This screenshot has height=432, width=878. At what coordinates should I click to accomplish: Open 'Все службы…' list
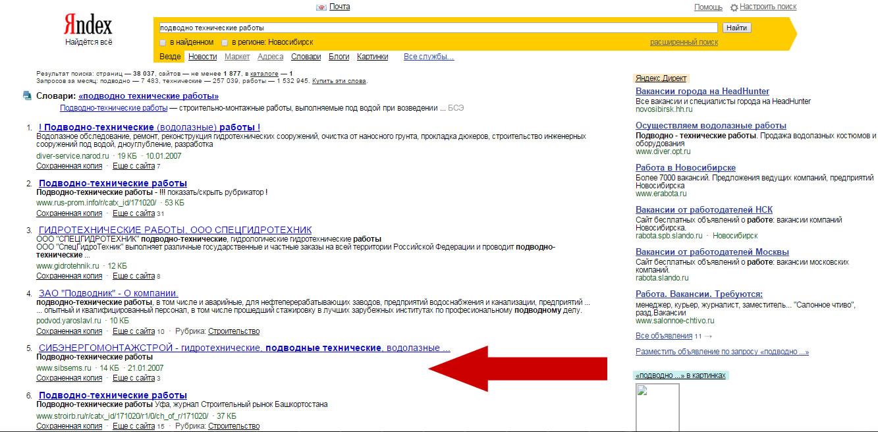point(429,57)
